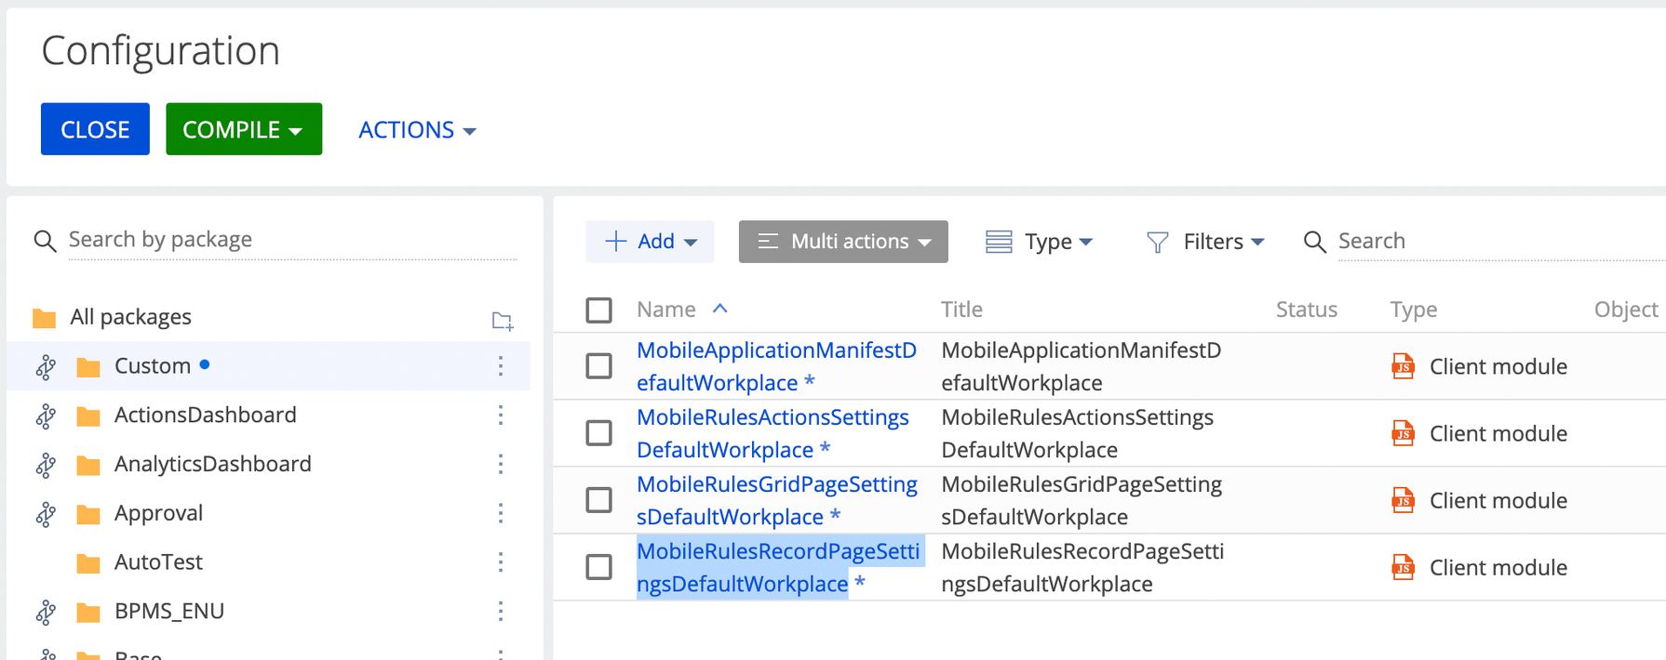Open the ACTIONS dropdown menu
1666x660 pixels.
point(417,130)
